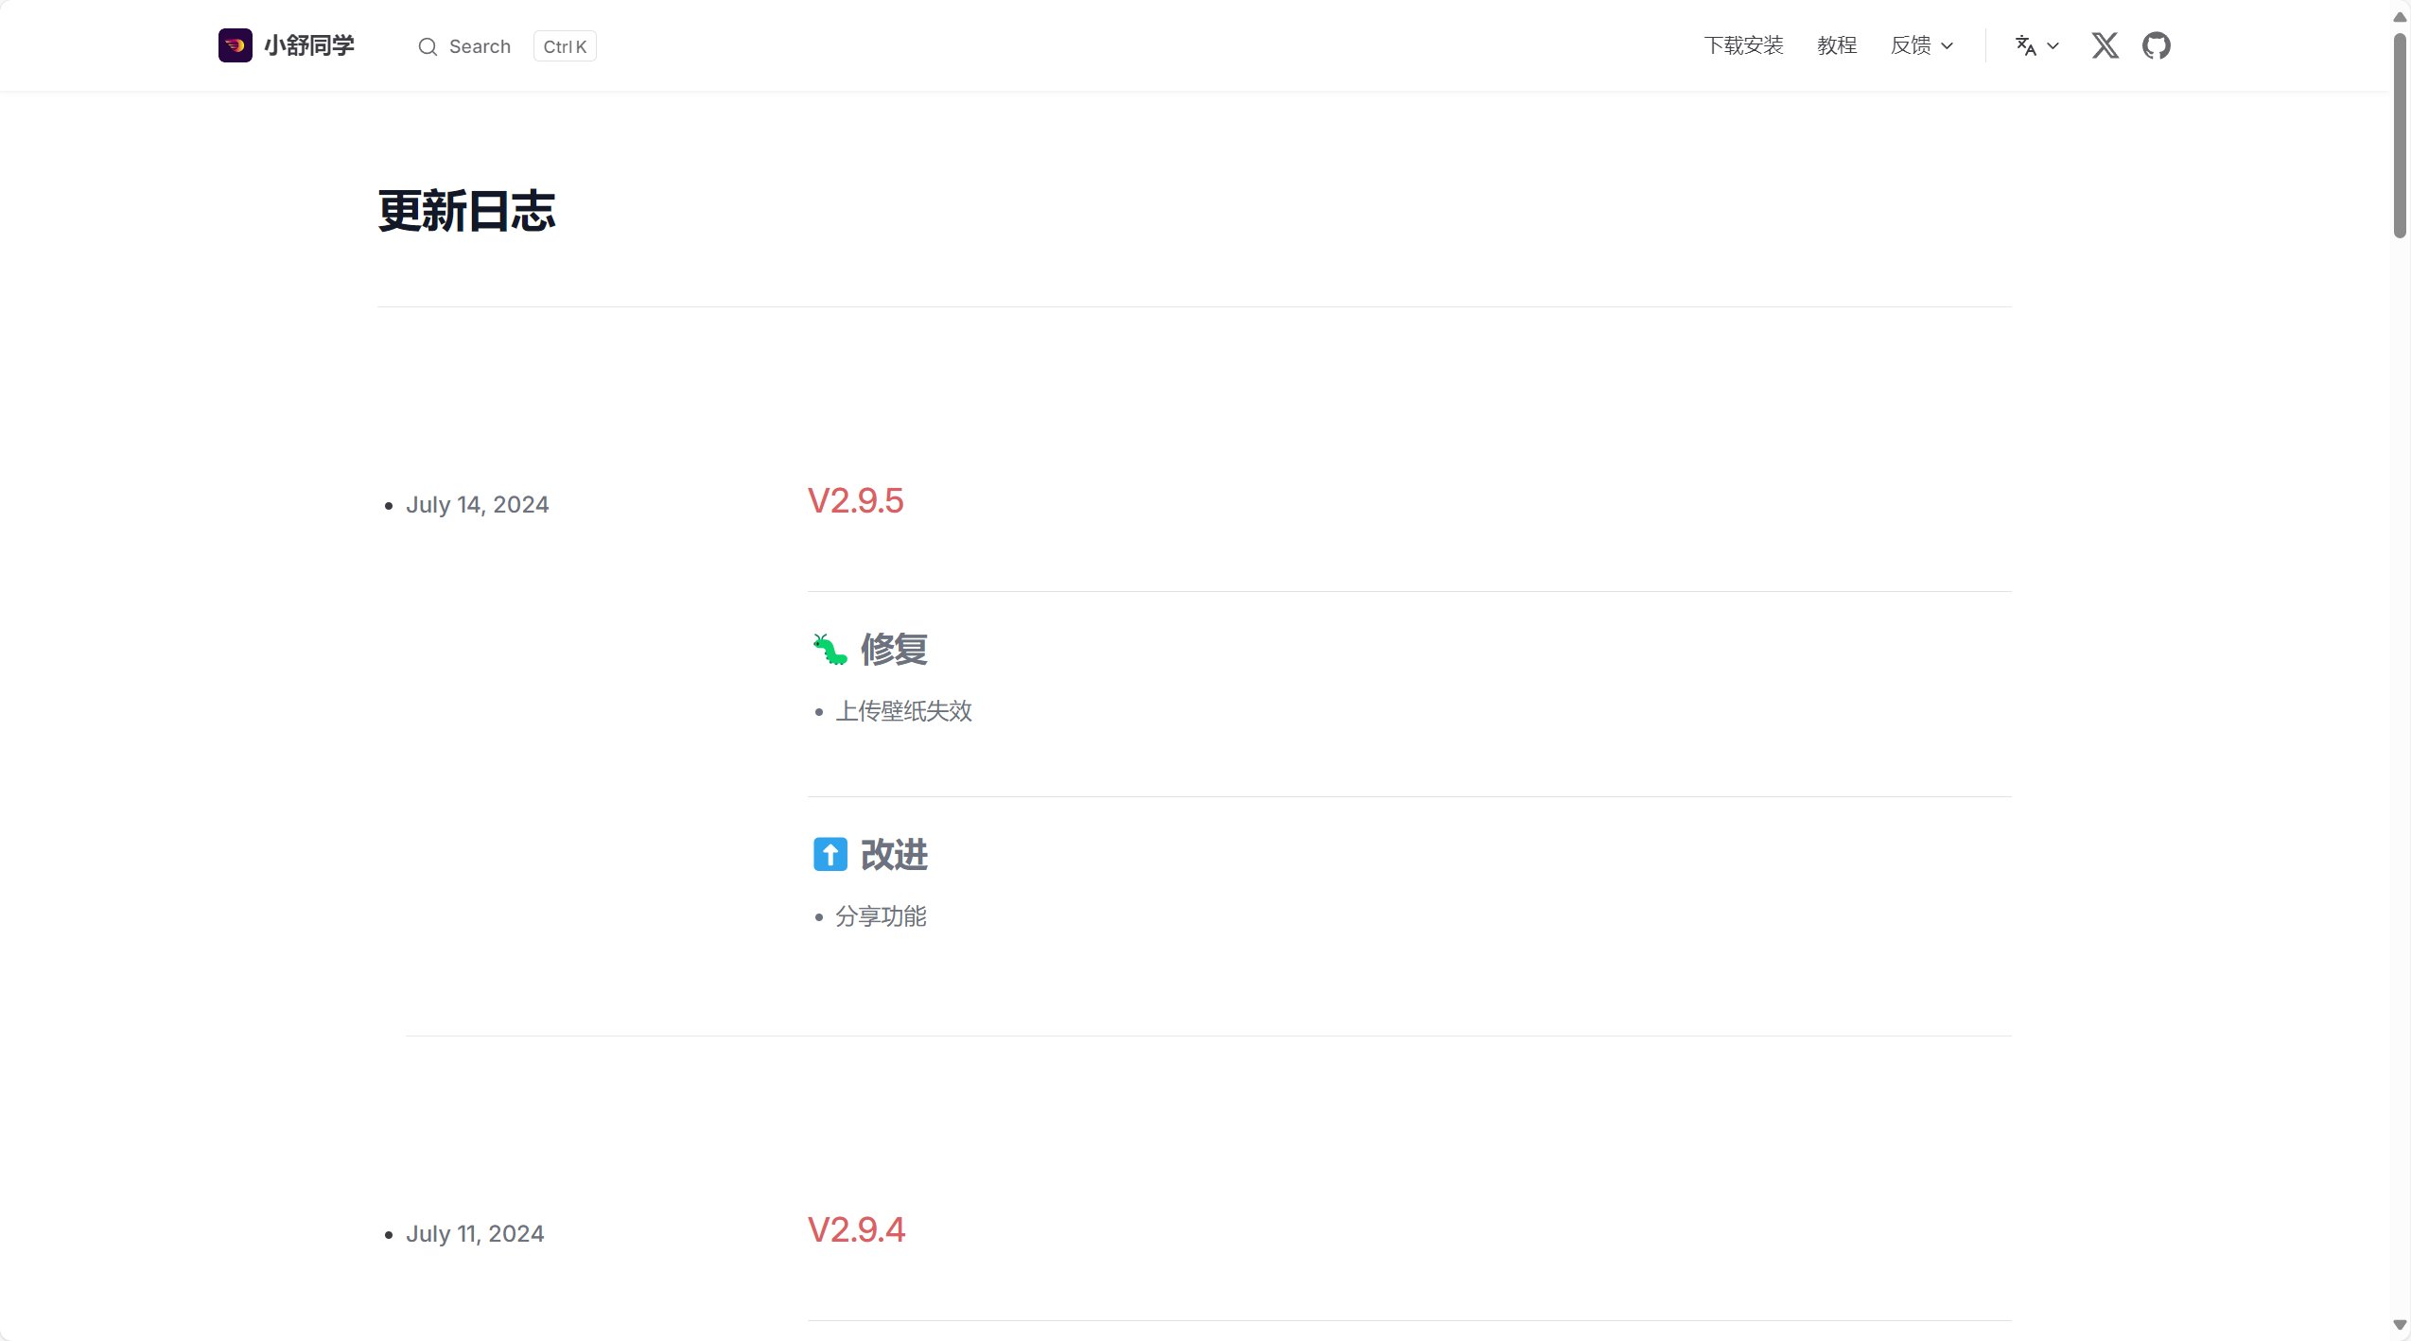Open the X (Twitter) profile icon
The width and height of the screenshot is (2411, 1341).
2105,45
